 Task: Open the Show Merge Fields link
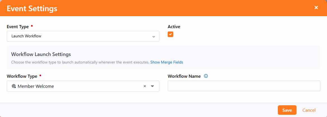pyautogui.click(x=167, y=62)
